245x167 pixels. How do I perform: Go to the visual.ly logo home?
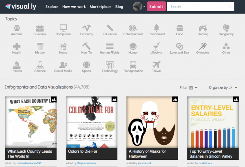pos(21,7)
